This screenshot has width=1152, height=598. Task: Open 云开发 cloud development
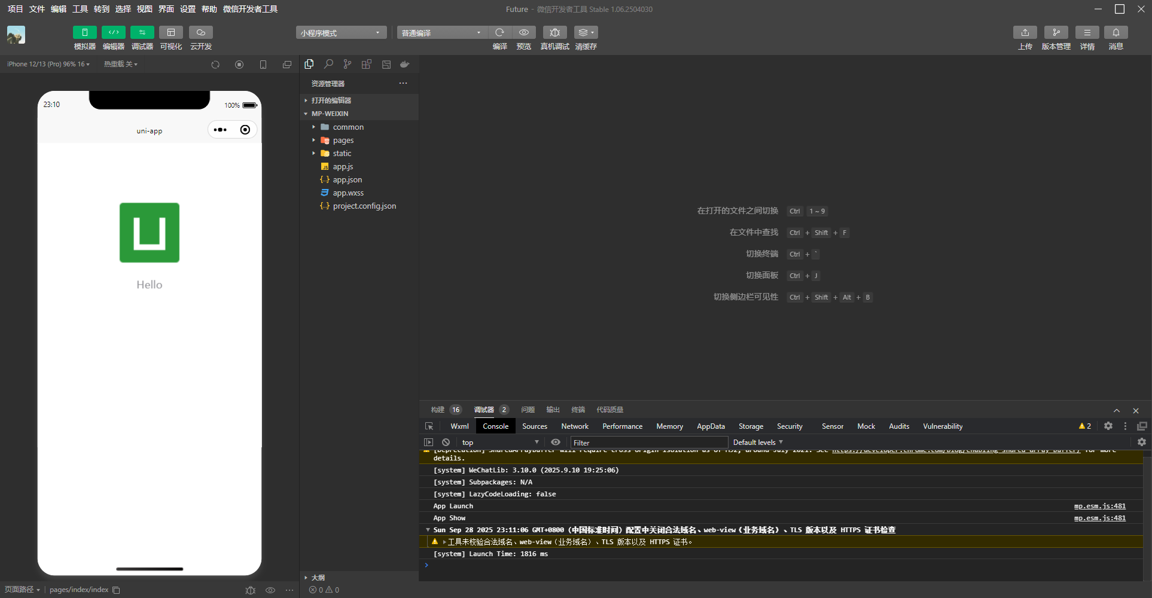click(x=201, y=32)
